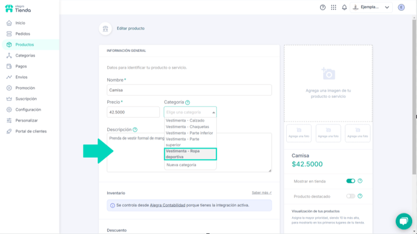Collapse the Elige una categoría dropdown
The width and height of the screenshot is (417, 234).
coord(190,112)
